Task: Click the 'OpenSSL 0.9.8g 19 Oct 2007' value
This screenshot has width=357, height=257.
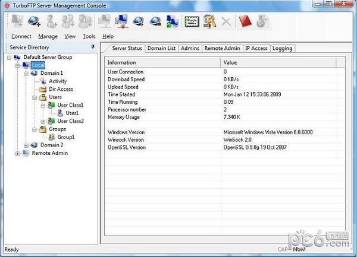Action: pos(255,147)
